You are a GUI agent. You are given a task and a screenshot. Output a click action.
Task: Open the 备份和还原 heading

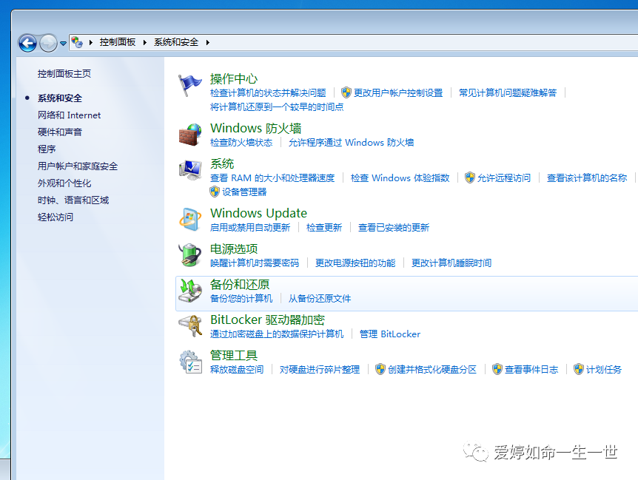[x=240, y=285]
